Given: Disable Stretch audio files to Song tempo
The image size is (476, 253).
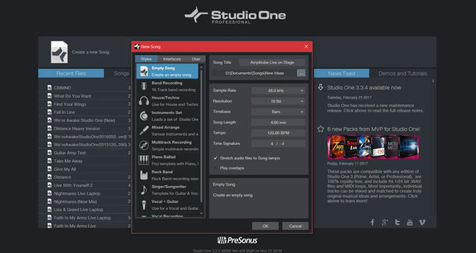Looking at the screenshot, I should coord(216,158).
